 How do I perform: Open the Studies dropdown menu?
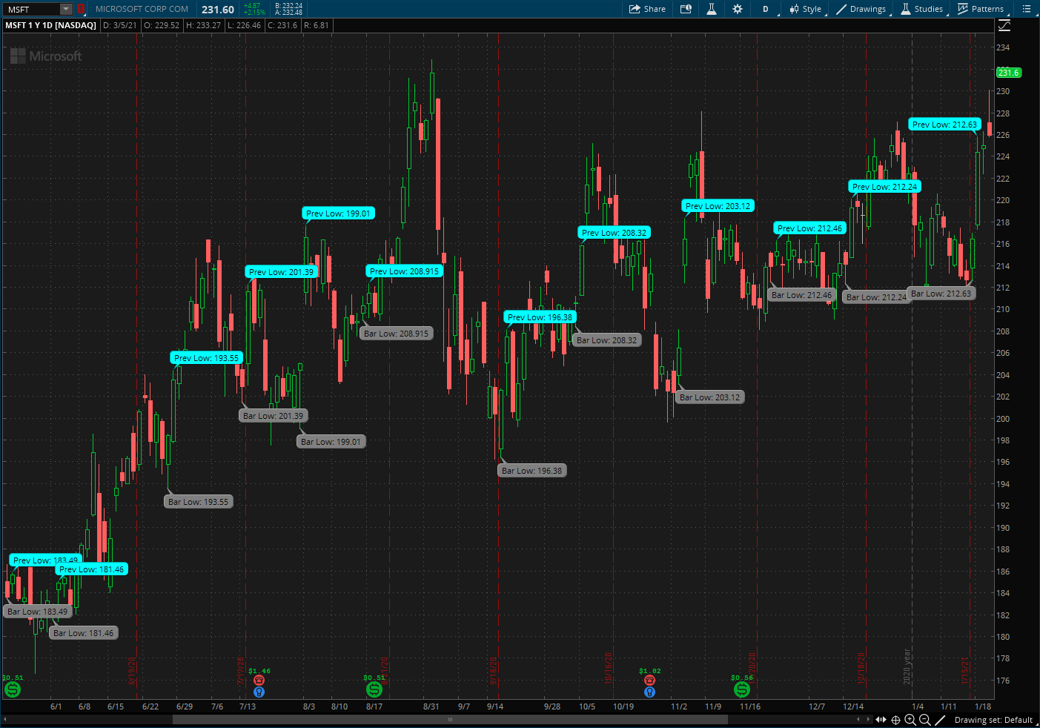click(922, 9)
